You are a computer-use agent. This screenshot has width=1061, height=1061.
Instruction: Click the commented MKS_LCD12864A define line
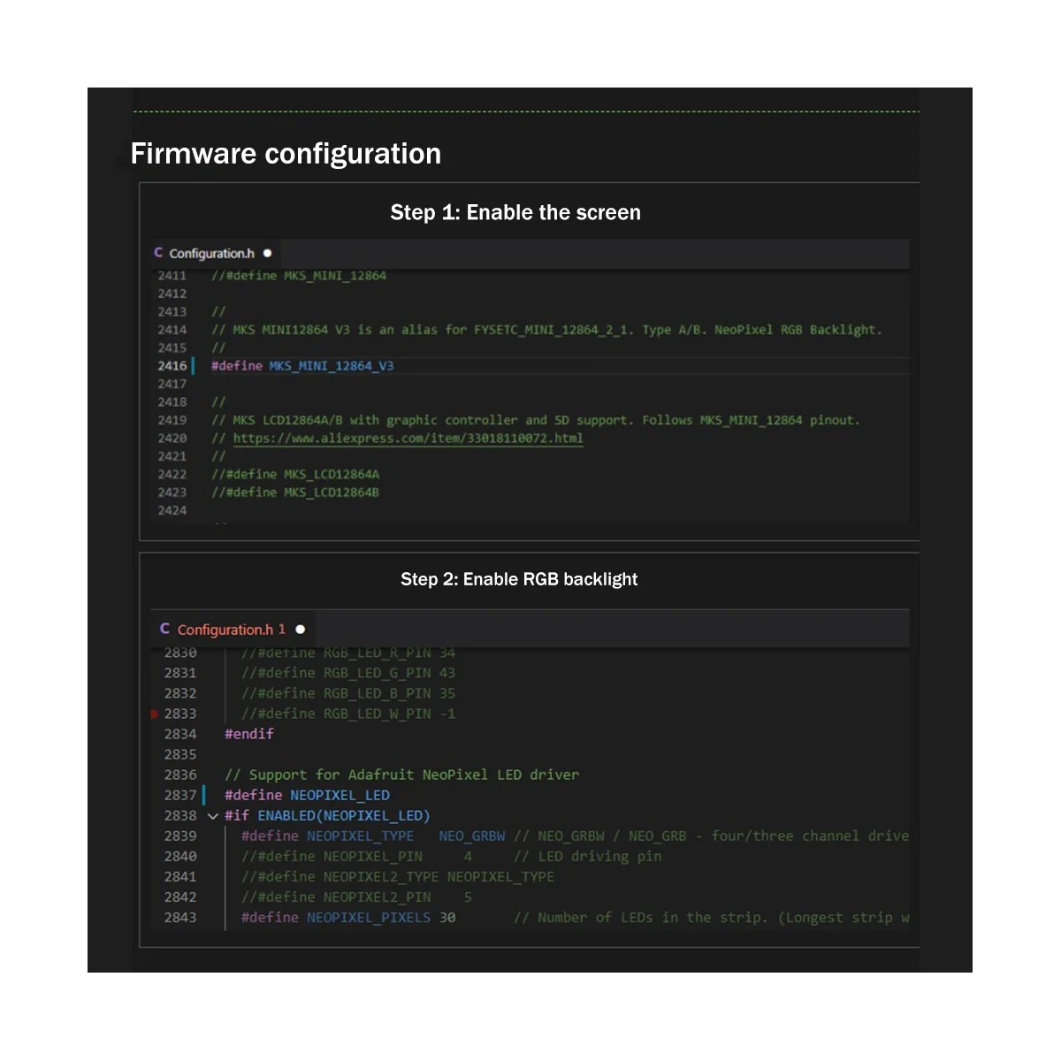click(x=295, y=475)
